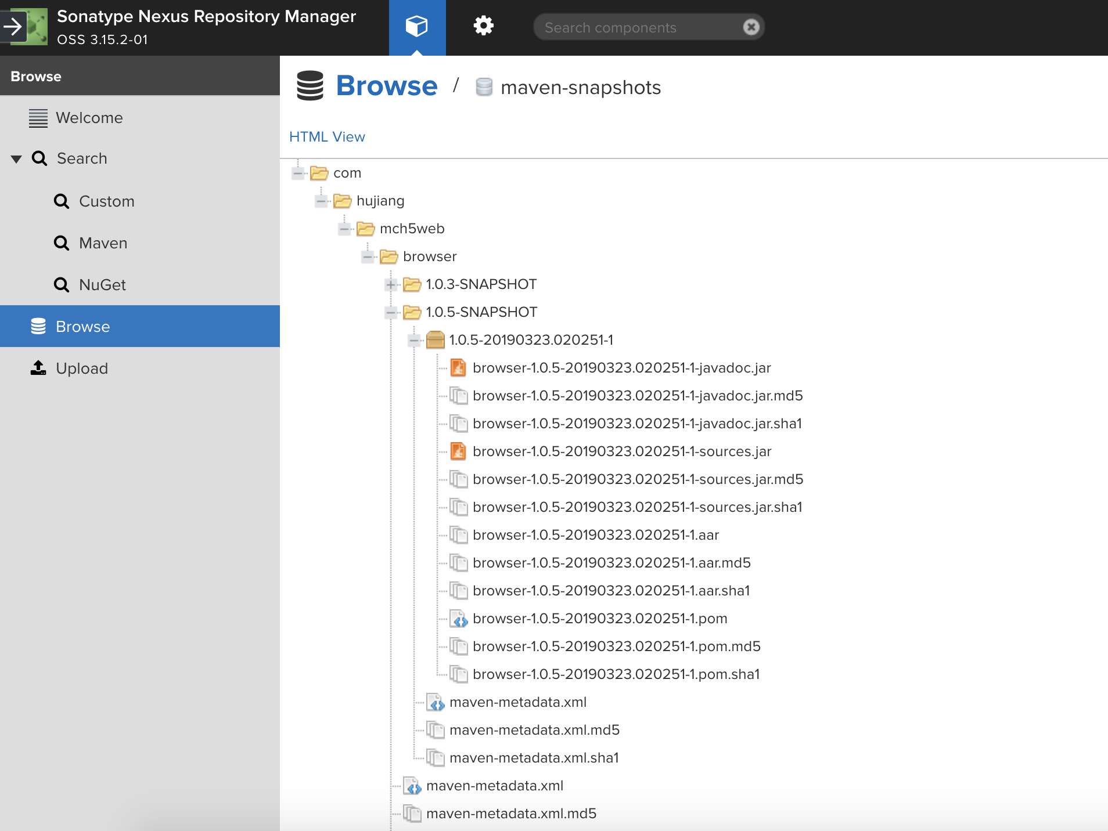
Task: Click the sources.jar orange archive icon
Action: point(458,451)
